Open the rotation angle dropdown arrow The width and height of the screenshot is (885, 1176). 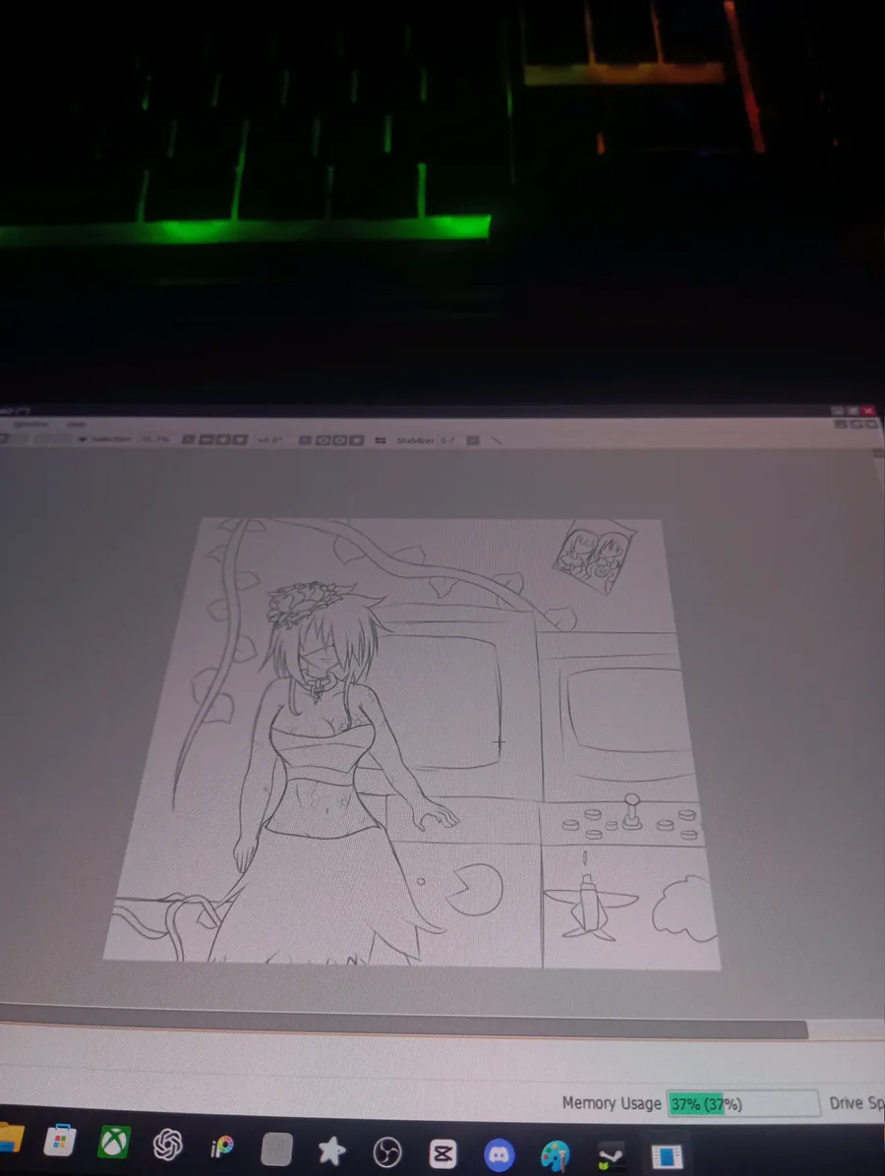click(x=305, y=441)
